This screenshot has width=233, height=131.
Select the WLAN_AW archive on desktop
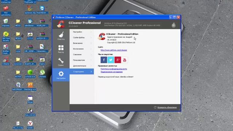(42, 23)
